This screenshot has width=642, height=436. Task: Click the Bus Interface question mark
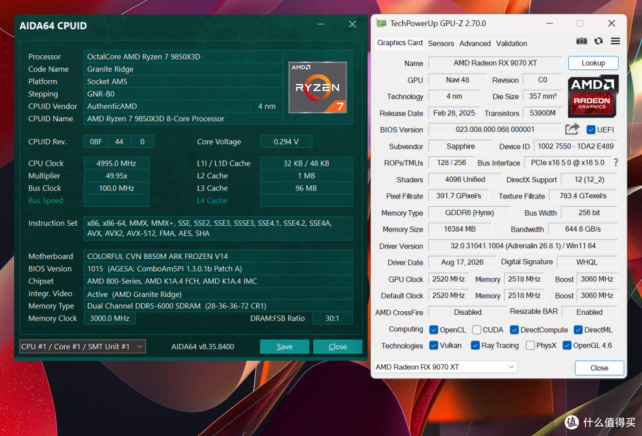pyautogui.click(x=616, y=162)
